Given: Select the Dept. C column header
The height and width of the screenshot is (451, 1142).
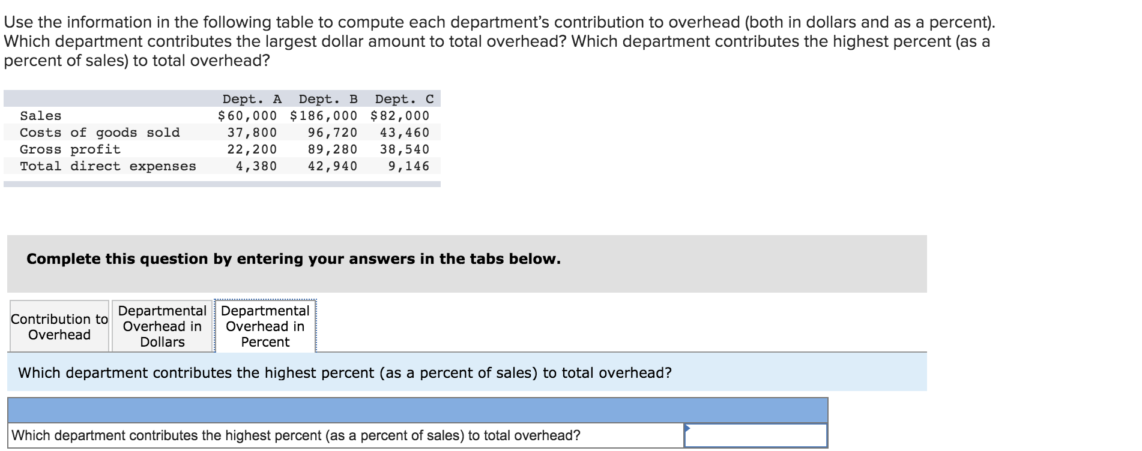Looking at the screenshot, I should [403, 98].
